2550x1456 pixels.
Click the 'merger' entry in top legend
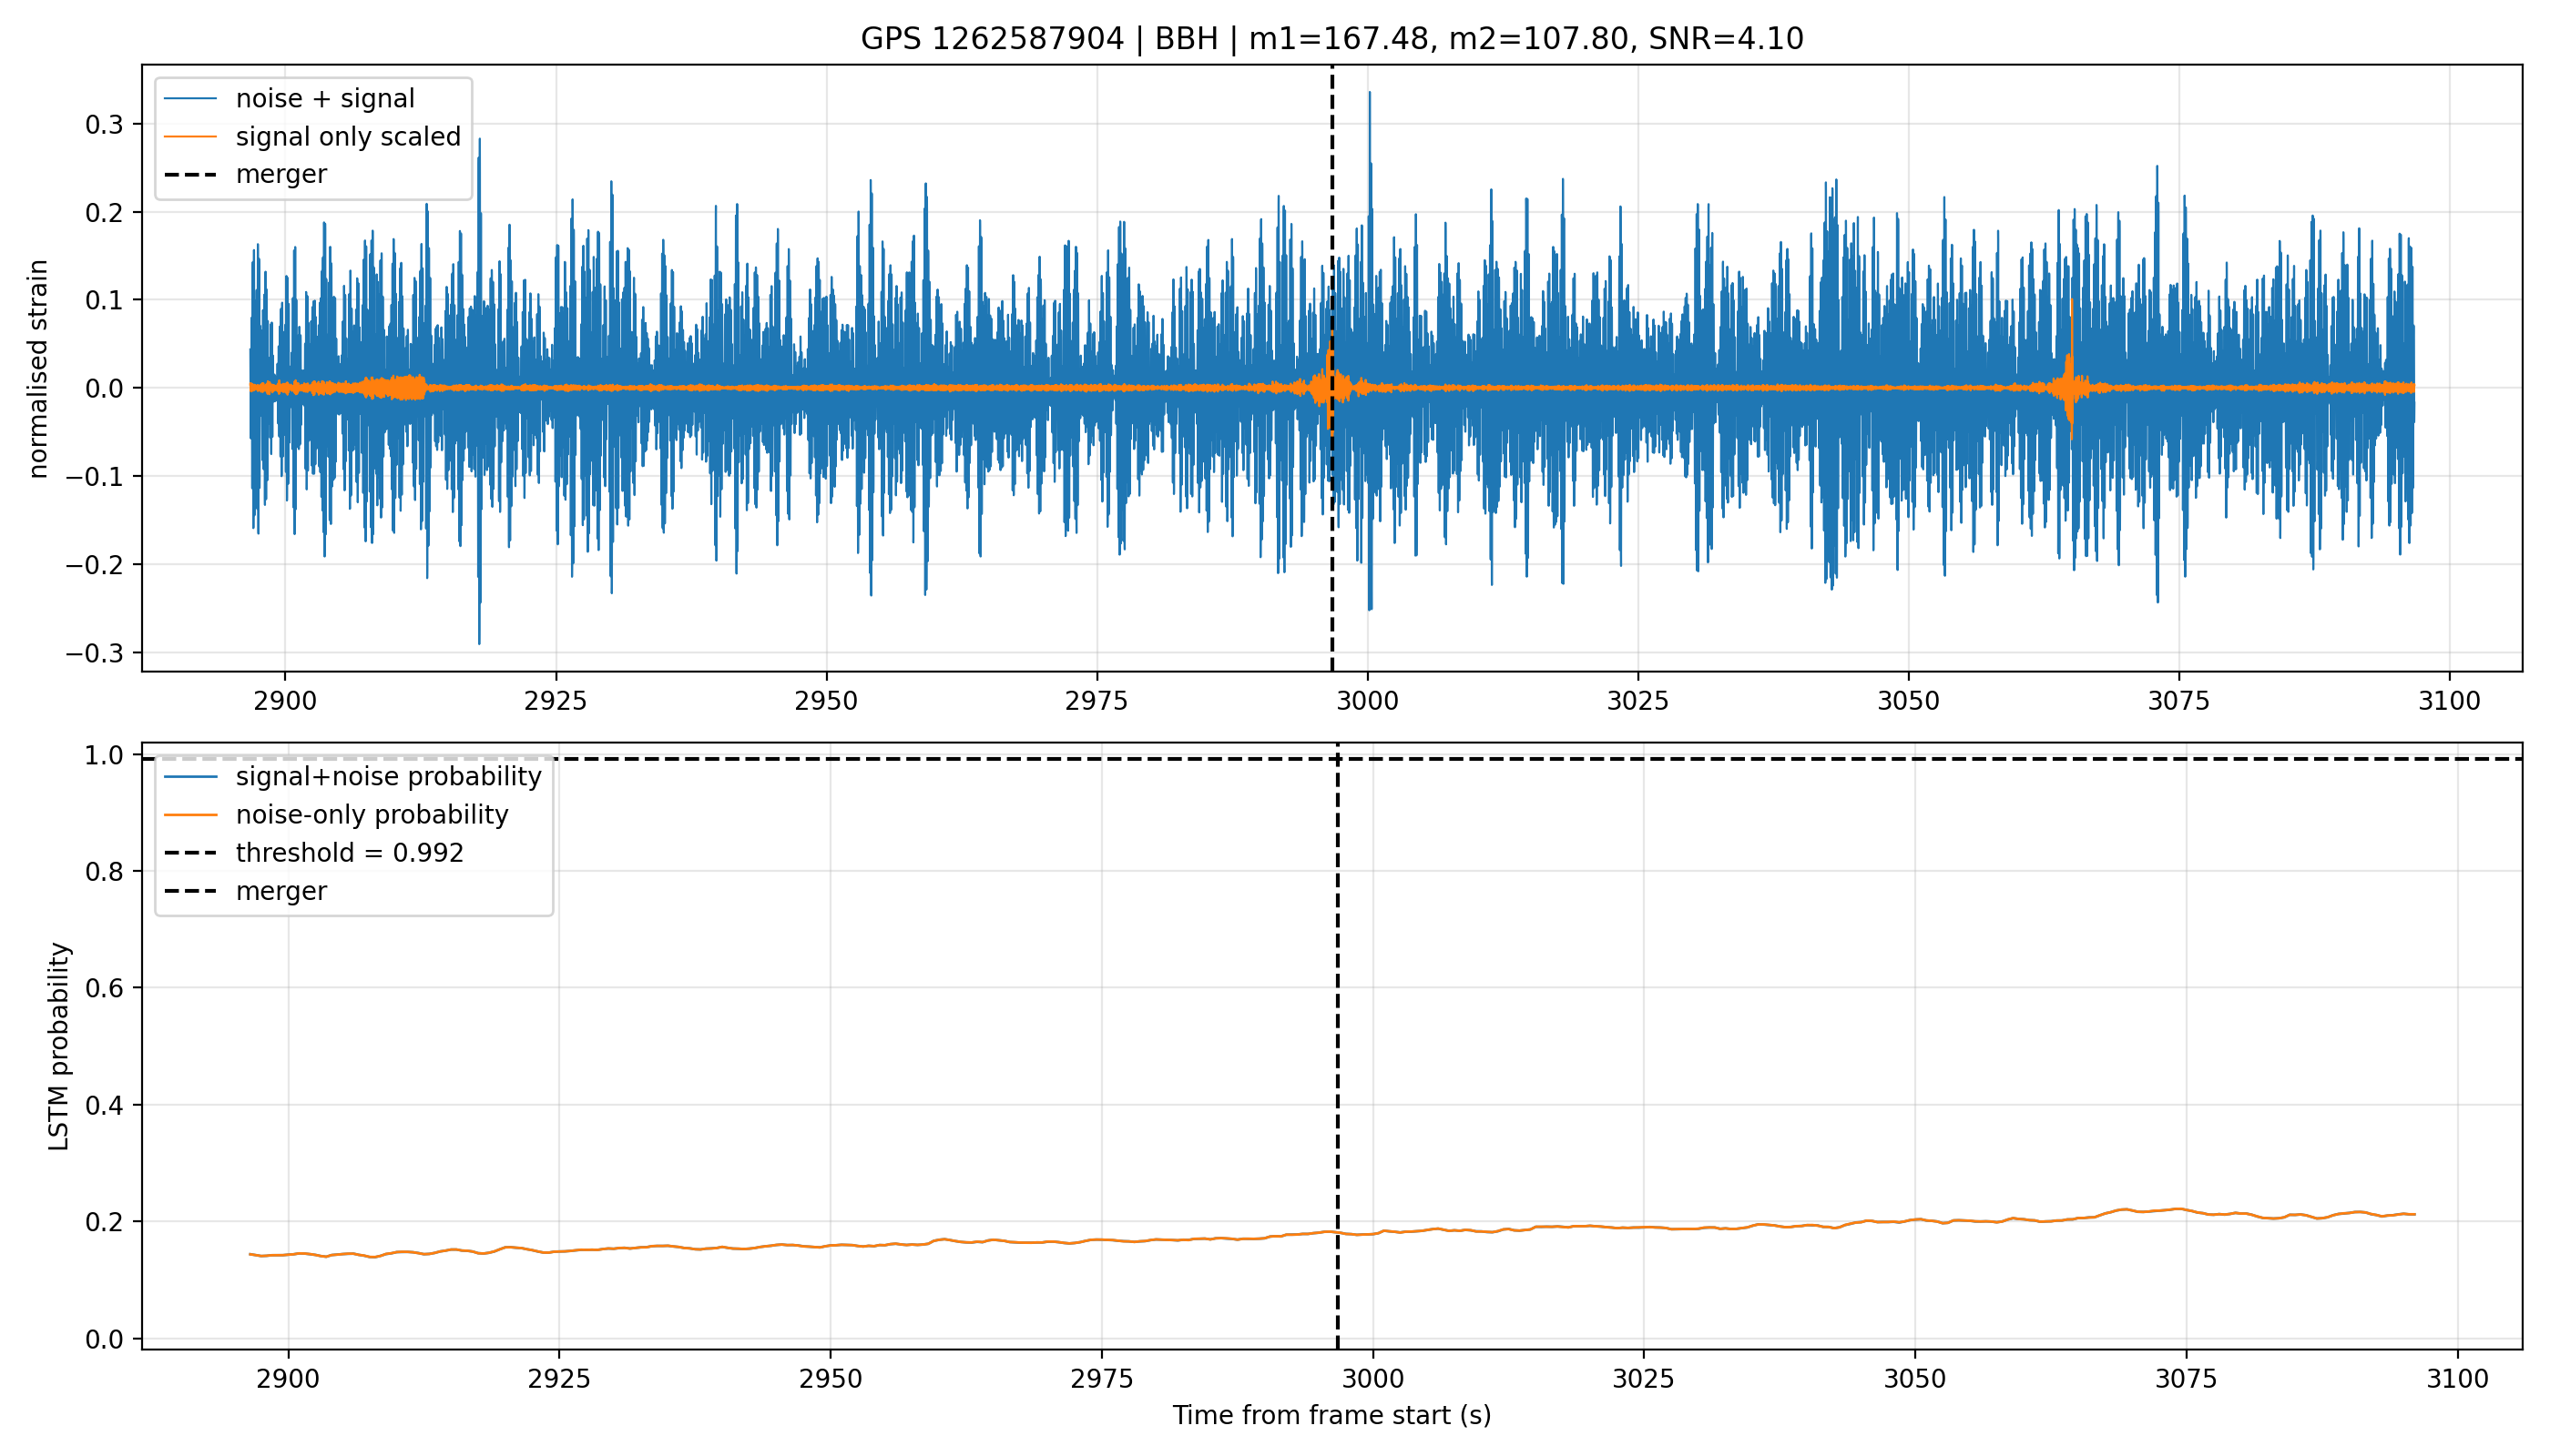pos(280,174)
